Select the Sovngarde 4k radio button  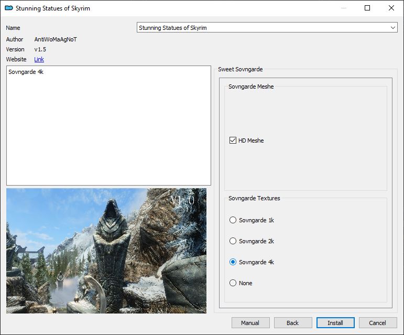[233, 262]
